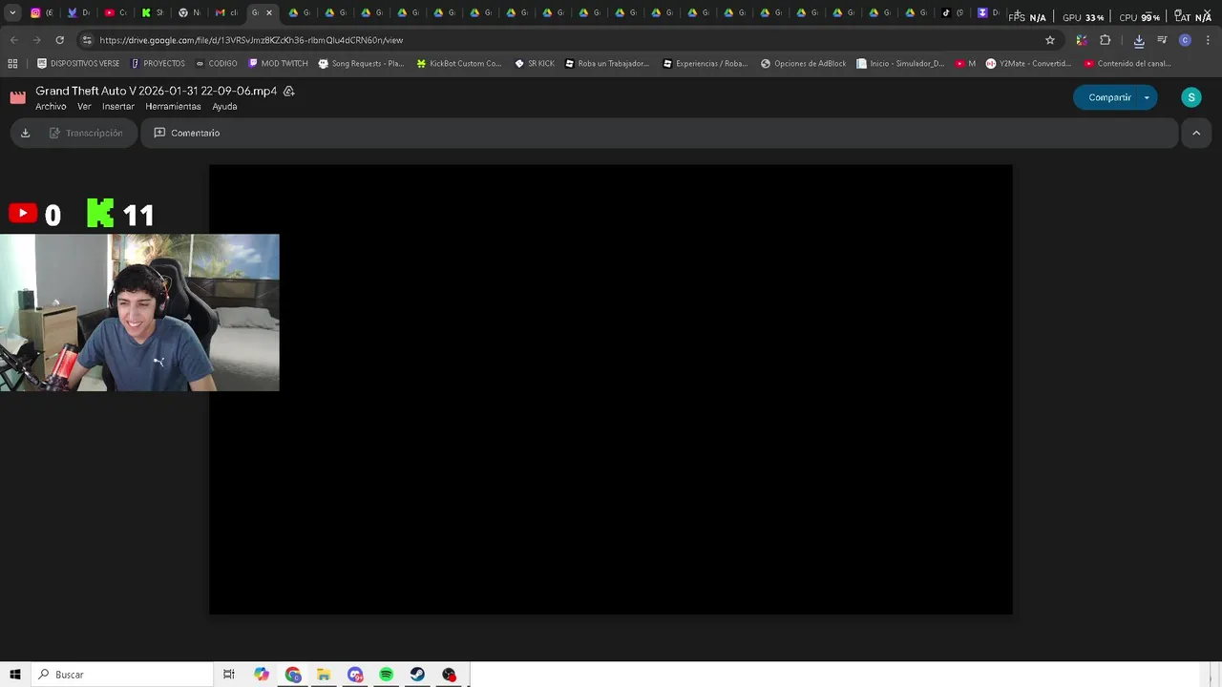Click the Buscar taskbar search box
Viewport: 1222px width, 687px height.
tap(122, 675)
